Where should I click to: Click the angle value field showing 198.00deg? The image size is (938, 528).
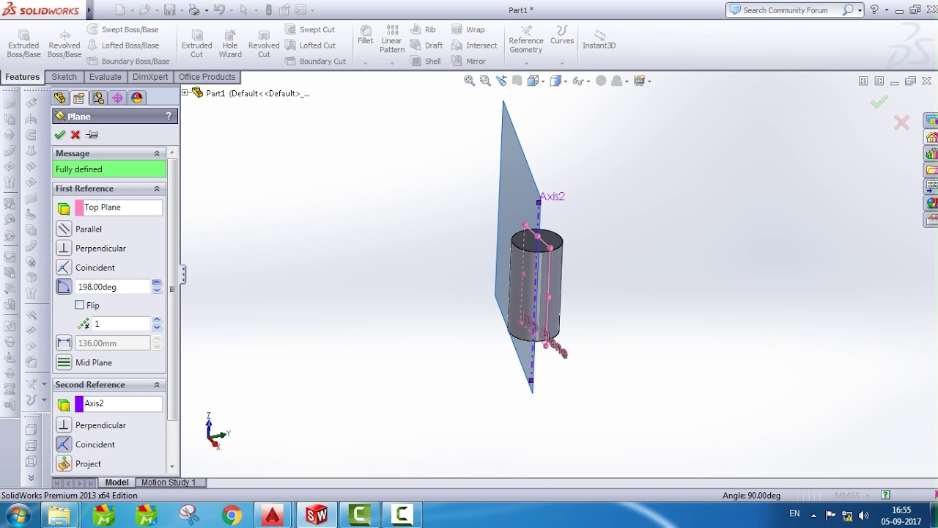click(112, 287)
